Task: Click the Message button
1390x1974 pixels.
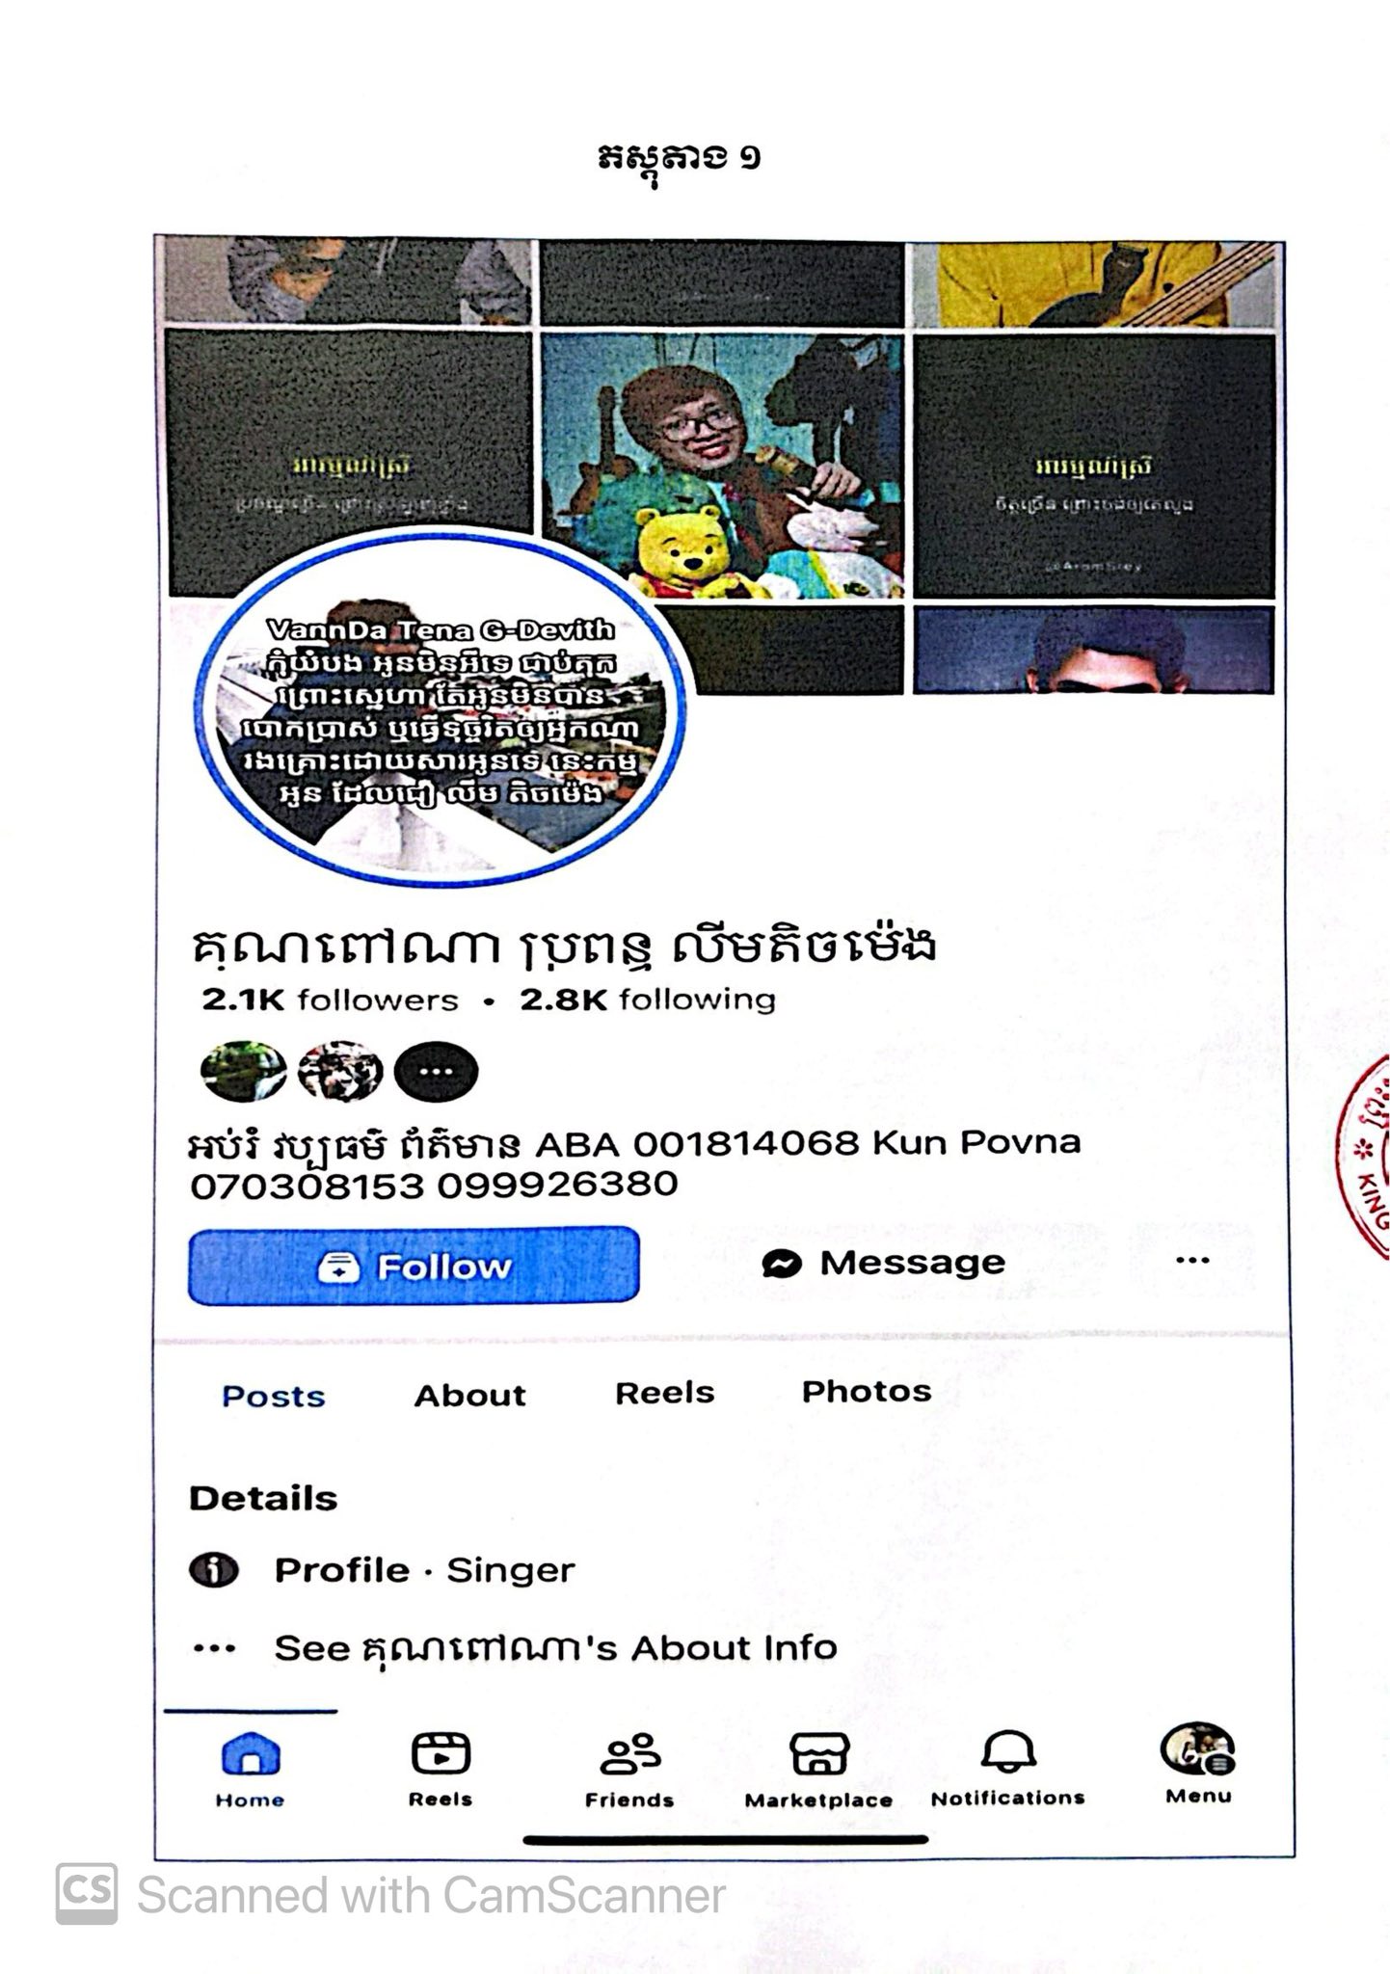Action: click(x=884, y=1263)
